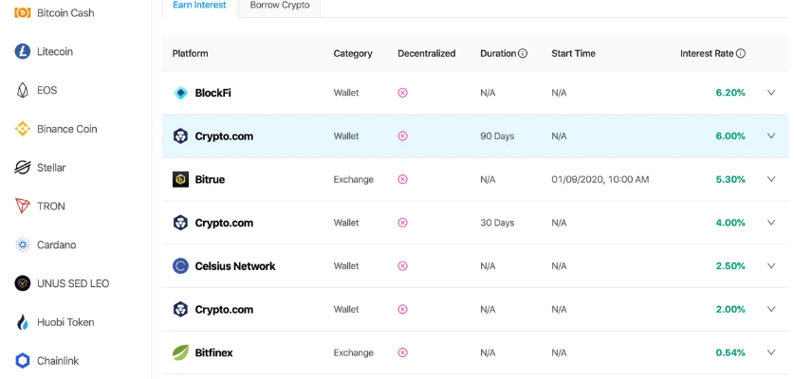The width and height of the screenshot is (794, 379).
Task: Click the Celsius Network platform name
Action: (x=235, y=265)
